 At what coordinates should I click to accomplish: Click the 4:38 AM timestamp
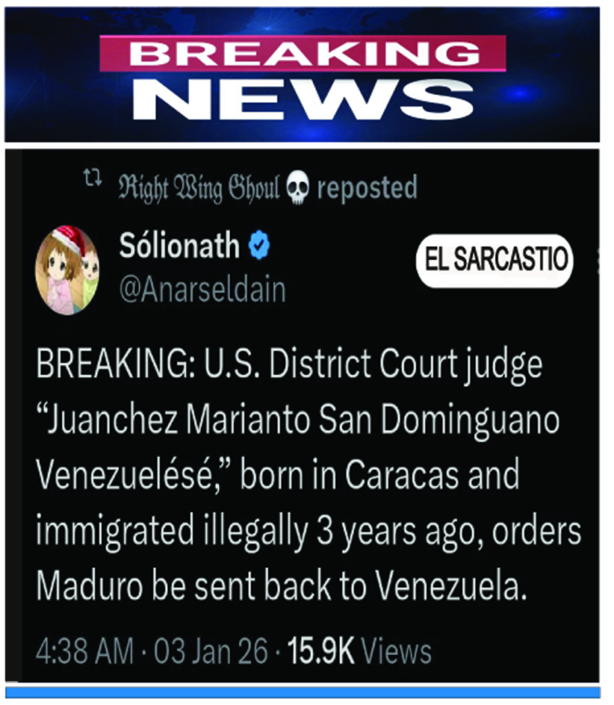85,651
